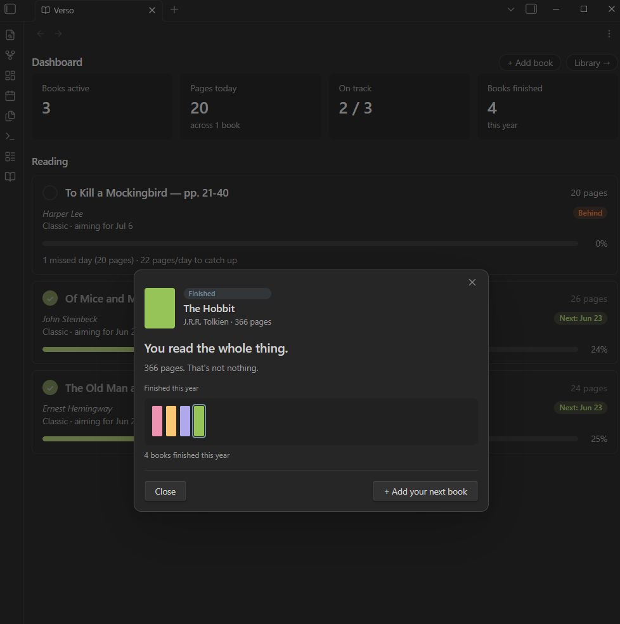Viewport: 620px width, 624px height.
Task: Toggle the right sidebar panel icon
Action: tap(531, 9)
